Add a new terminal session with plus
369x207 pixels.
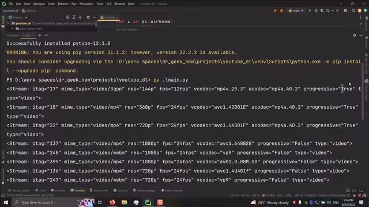click(x=40, y=36)
